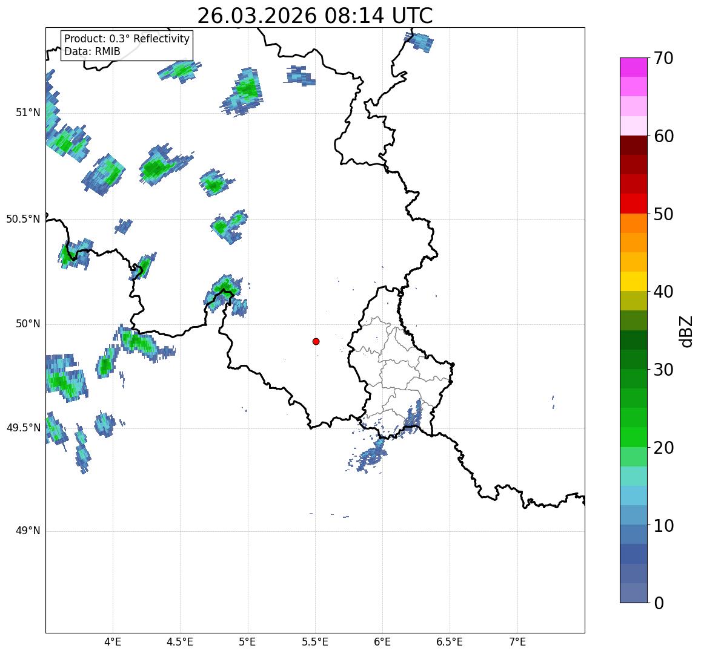Click the colorbar tick label 50
Screen dimensions: 701x654
click(663, 214)
